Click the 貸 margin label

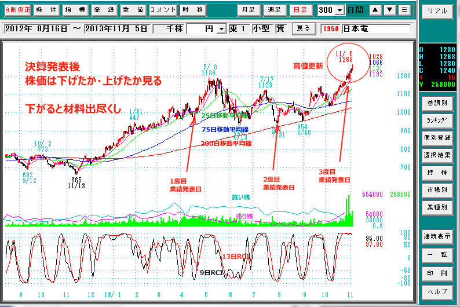point(280,29)
